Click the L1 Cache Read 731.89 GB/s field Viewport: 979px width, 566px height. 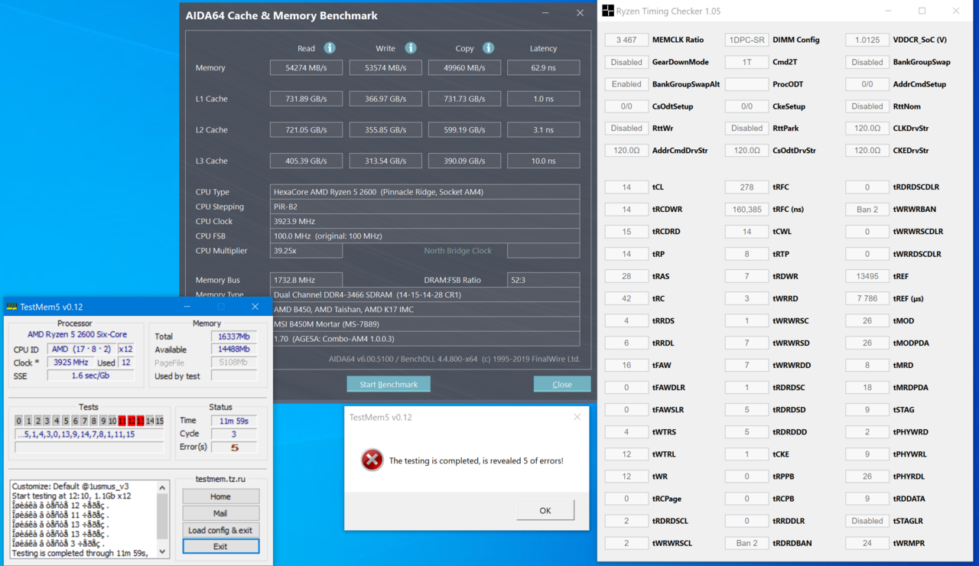coord(306,99)
